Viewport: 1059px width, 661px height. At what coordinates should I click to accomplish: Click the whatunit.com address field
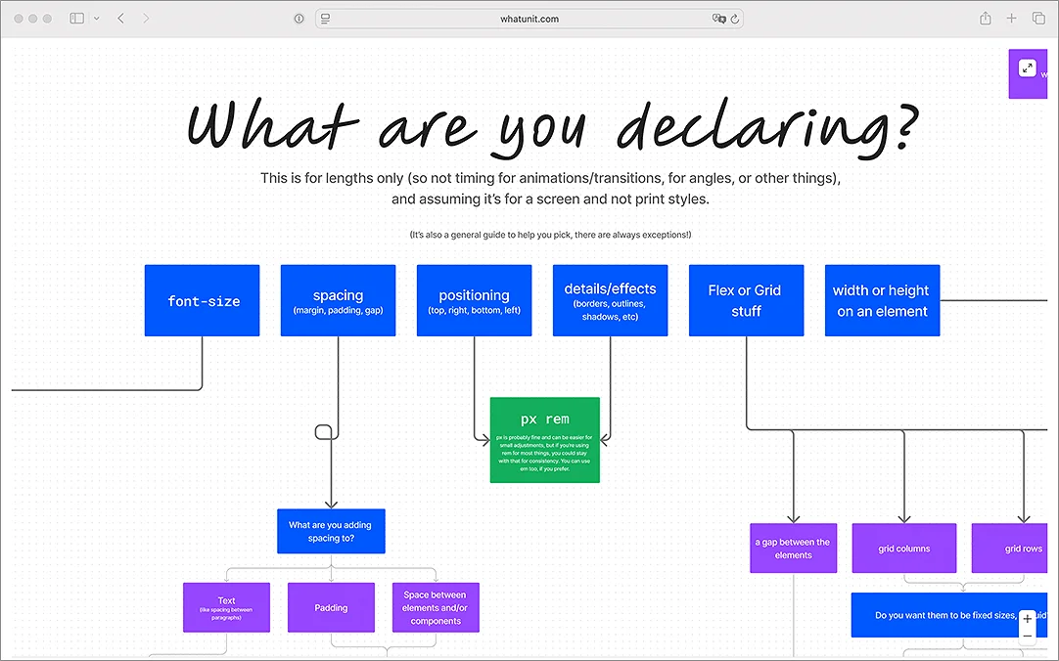point(529,19)
